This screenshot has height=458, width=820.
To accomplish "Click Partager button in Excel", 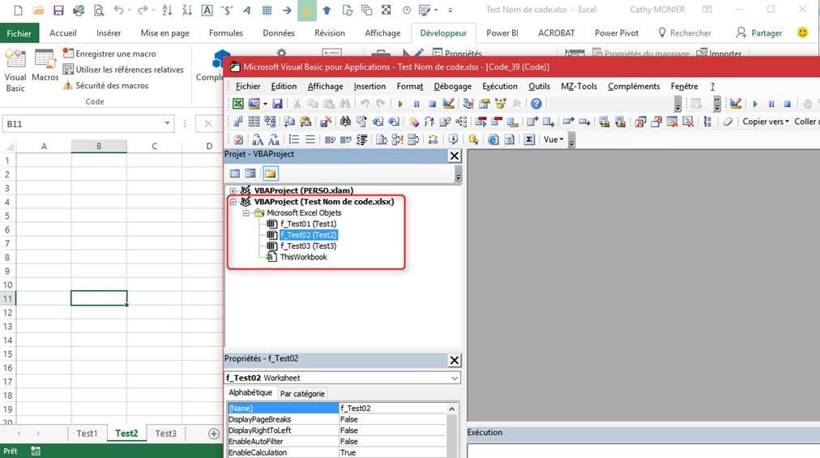I will [x=758, y=33].
